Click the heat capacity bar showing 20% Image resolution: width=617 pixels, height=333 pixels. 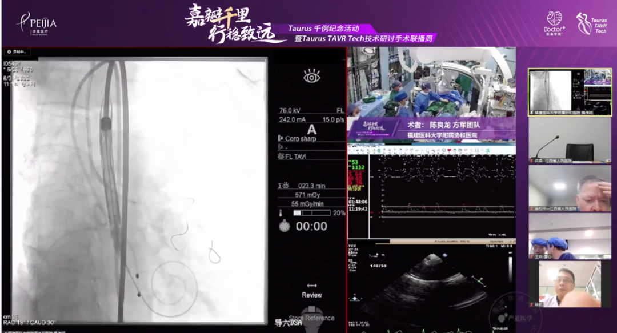(311, 212)
